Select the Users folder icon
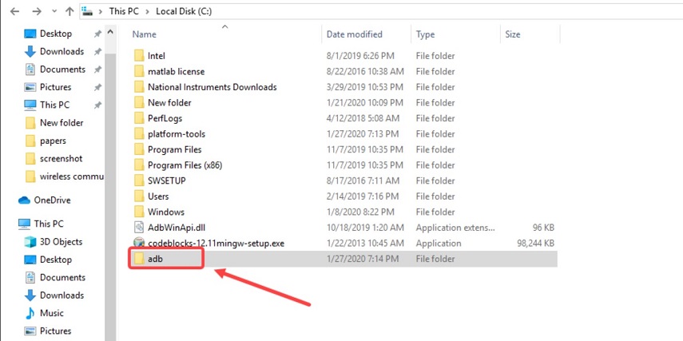The height and width of the screenshot is (341, 683). pyautogui.click(x=139, y=196)
